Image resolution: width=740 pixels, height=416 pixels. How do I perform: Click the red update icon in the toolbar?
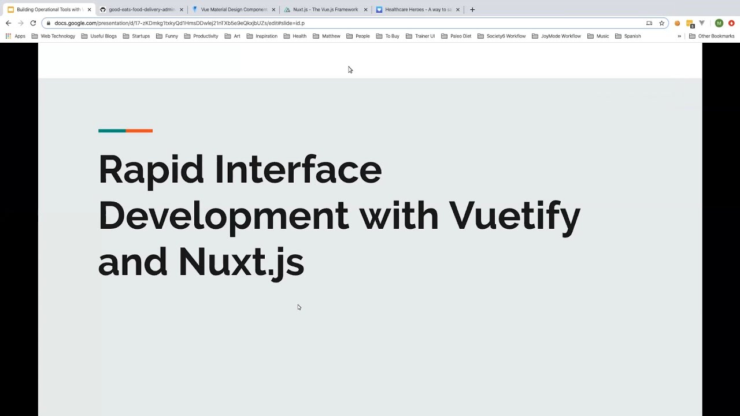click(731, 23)
